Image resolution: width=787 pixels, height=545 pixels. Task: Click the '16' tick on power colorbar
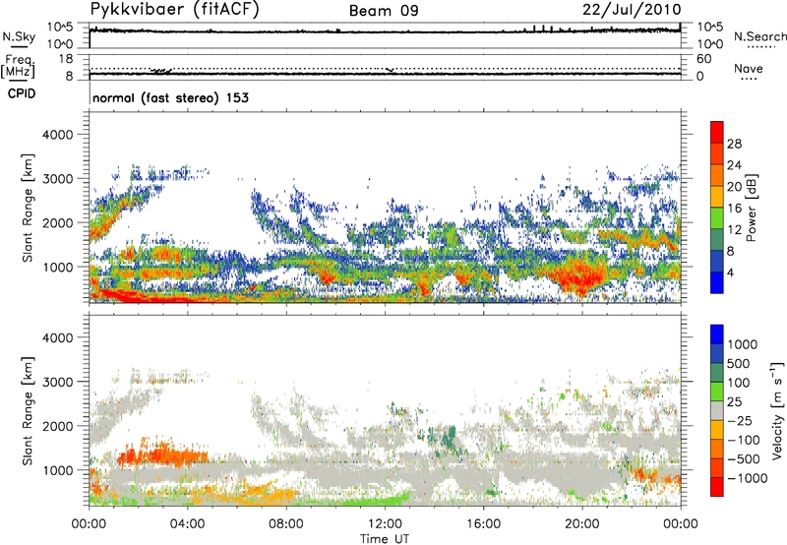click(x=734, y=209)
